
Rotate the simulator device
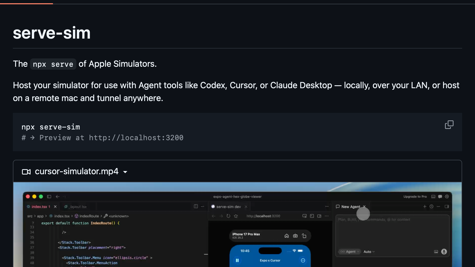pos(304,236)
